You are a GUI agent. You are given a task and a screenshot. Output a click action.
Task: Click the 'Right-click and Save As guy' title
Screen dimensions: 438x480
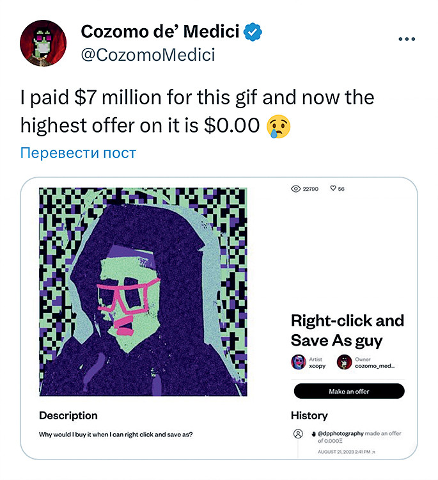[x=347, y=330]
